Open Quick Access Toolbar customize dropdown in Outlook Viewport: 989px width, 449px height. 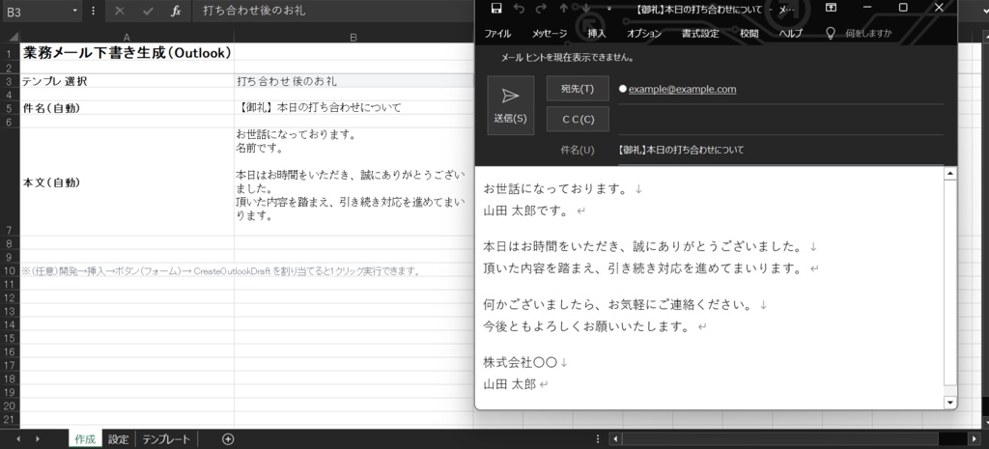pos(608,8)
